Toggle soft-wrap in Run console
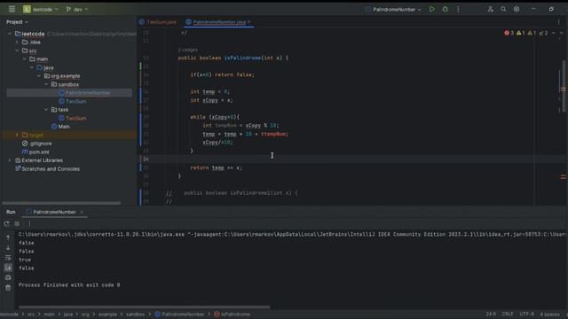 [x=8, y=258]
